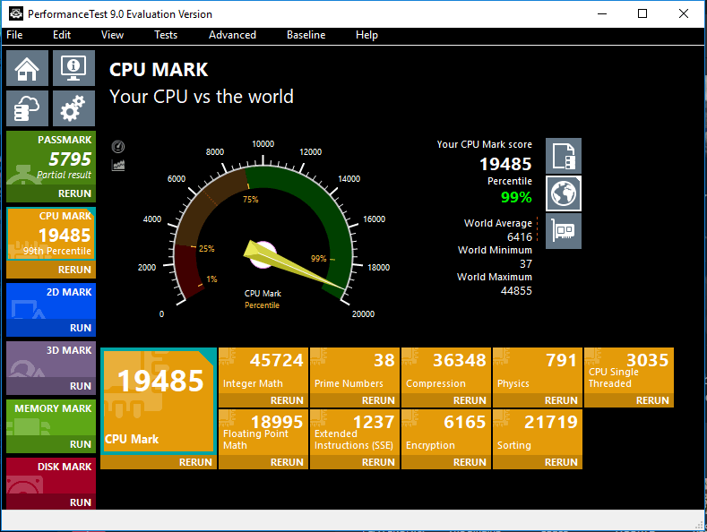The image size is (707, 532).
Task: Select the Memory Mark tile
Action: click(x=51, y=419)
